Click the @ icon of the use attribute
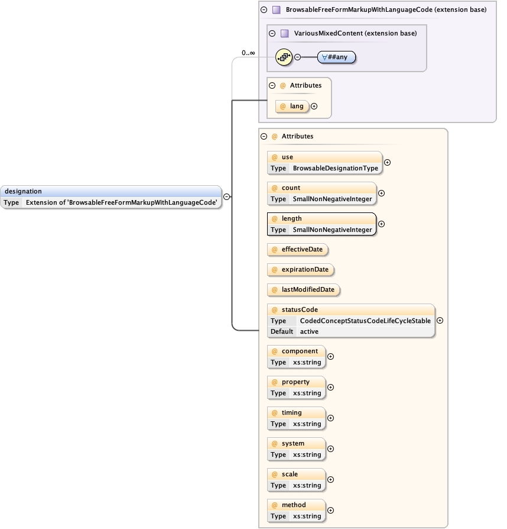 [275, 157]
